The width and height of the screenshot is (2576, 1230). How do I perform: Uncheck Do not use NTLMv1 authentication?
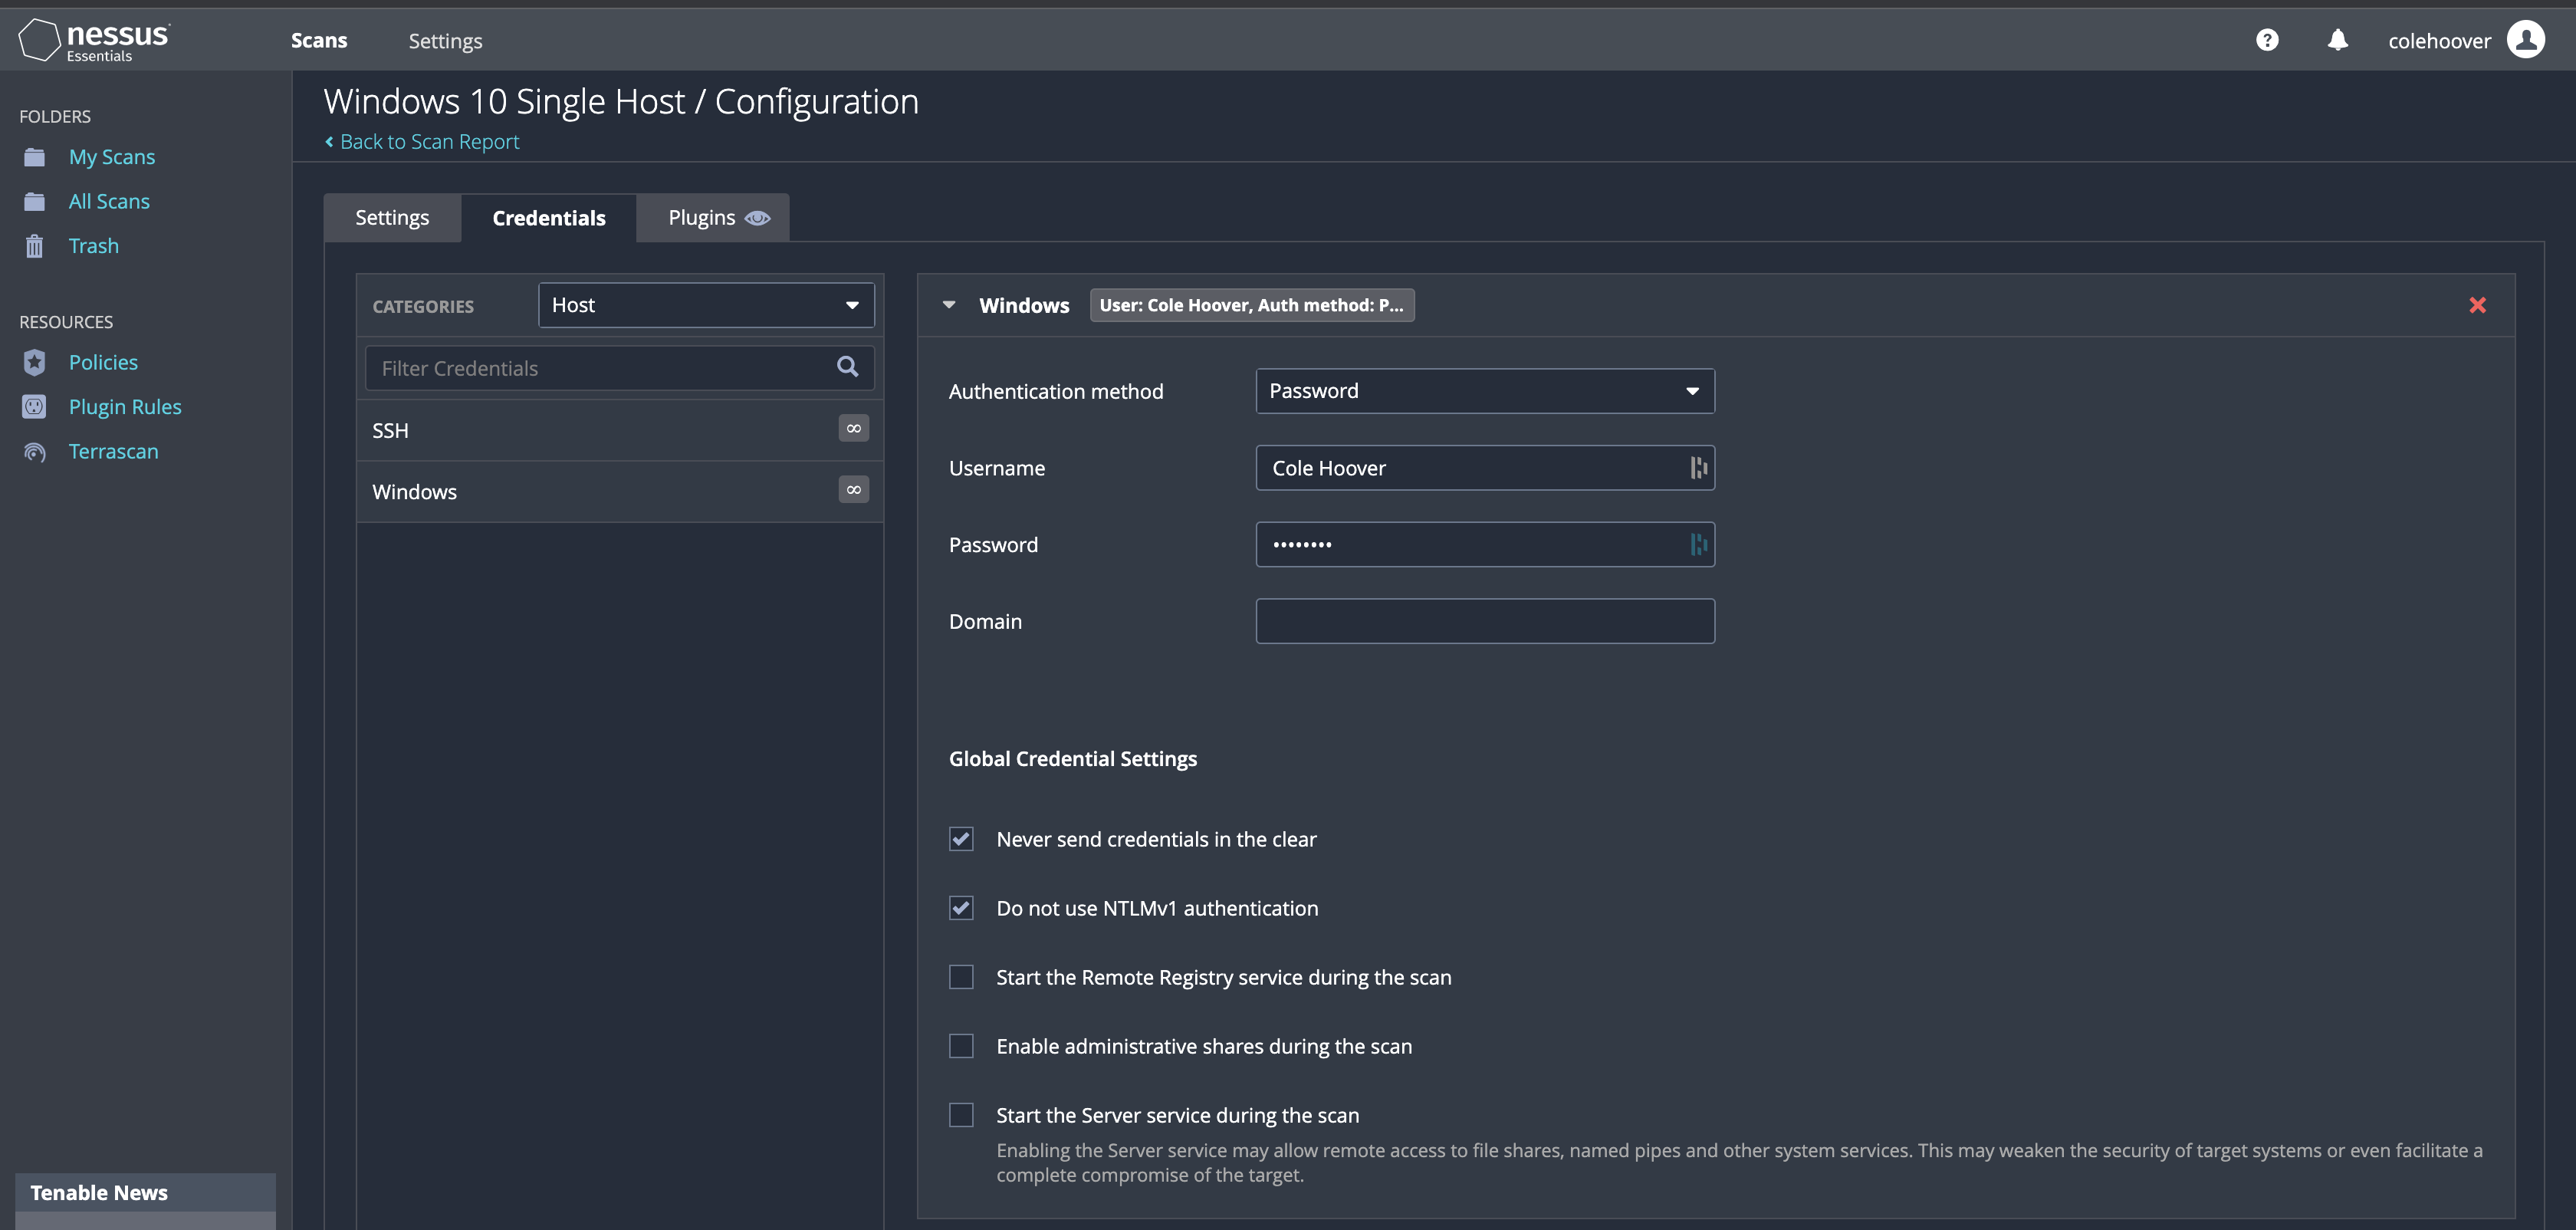[961, 908]
